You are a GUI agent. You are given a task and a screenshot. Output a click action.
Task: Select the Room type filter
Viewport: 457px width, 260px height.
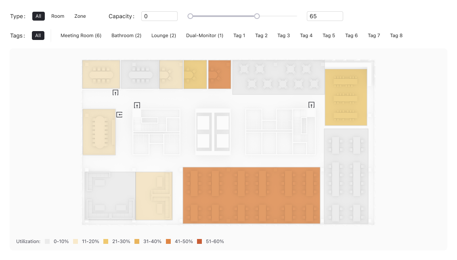click(x=58, y=16)
